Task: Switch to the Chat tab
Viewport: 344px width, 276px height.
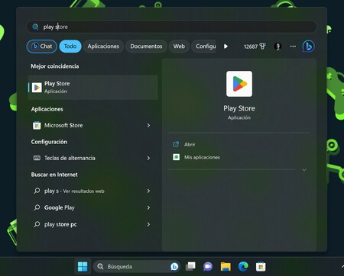Action: pos(42,47)
